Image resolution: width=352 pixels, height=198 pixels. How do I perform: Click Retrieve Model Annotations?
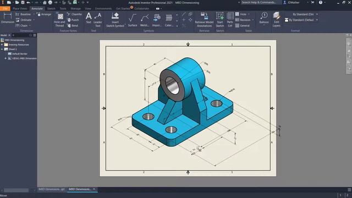tap(204, 20)
